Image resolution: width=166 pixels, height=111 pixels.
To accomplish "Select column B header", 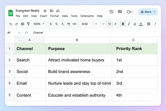I will pyautogui.click(x=77, y=40).
